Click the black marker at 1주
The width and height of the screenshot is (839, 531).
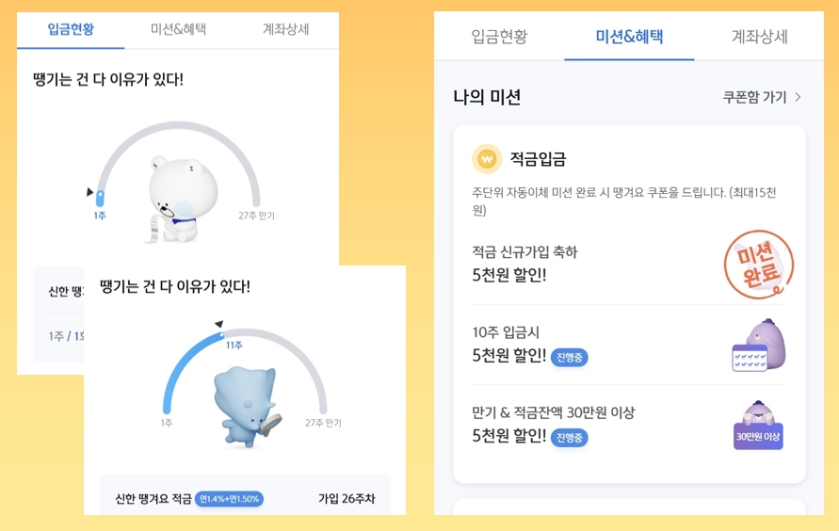(x=90, y=192)
